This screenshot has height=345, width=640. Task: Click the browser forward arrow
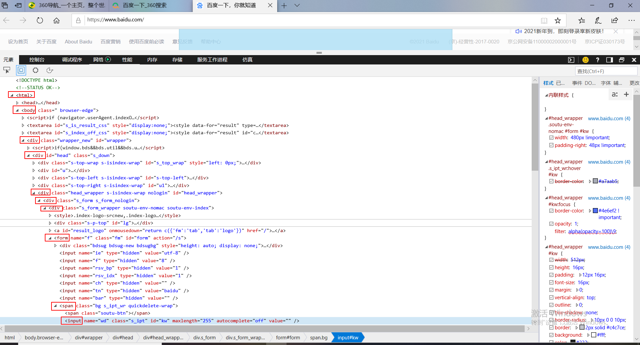23,20
